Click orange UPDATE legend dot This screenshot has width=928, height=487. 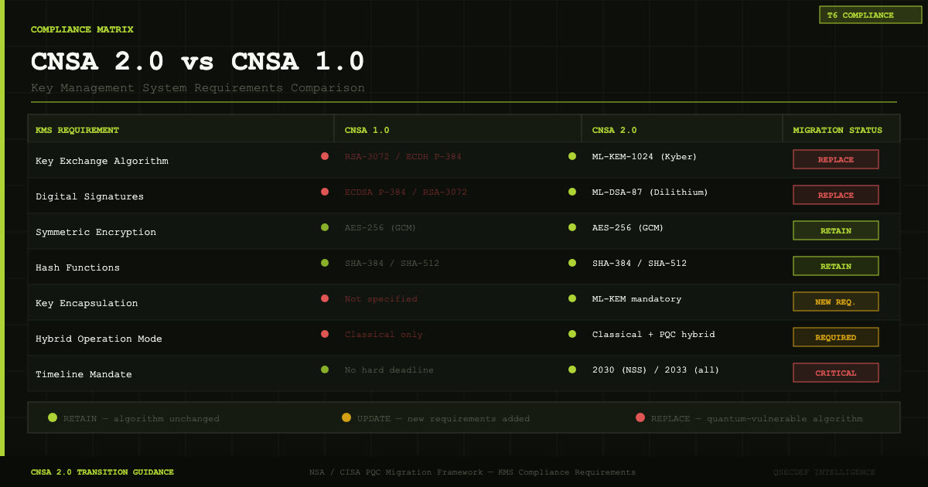tap(346, 417)
